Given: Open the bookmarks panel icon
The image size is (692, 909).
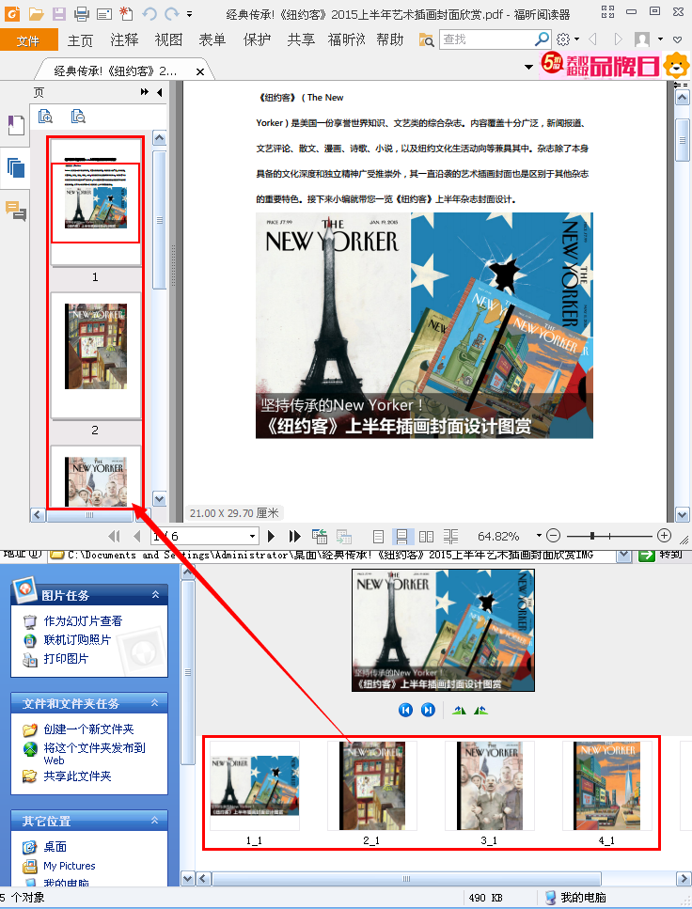Looking at the screenshot, I should [16, 125].
